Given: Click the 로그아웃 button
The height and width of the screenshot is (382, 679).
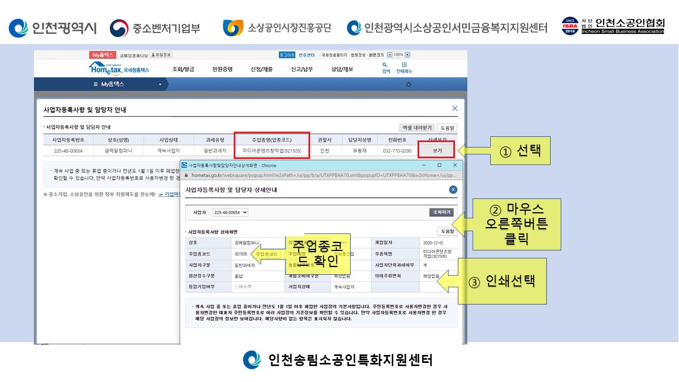Looking at the screenshot, I should click(x=287, y=55).
